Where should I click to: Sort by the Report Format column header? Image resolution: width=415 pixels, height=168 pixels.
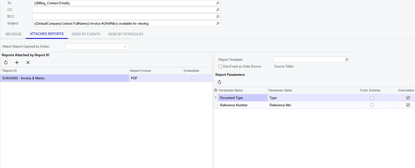point(151,71)
